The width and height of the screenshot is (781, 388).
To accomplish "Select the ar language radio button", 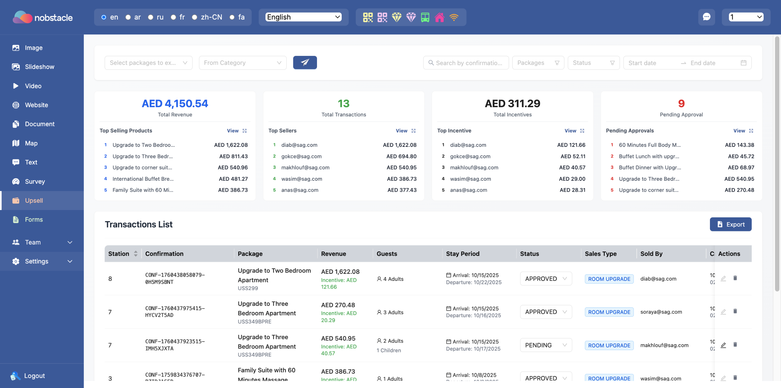I will coord(128,17).
